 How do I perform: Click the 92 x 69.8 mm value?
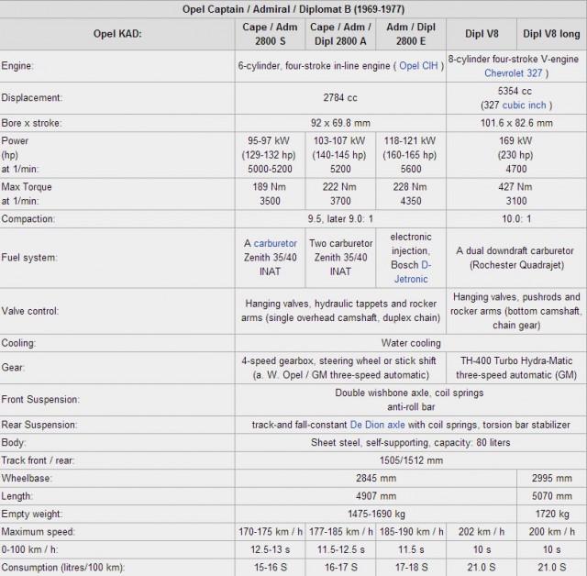pos(340,123)
